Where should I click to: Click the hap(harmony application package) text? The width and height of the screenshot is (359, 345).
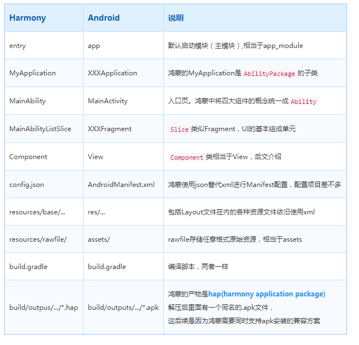(x=266, y=294)
